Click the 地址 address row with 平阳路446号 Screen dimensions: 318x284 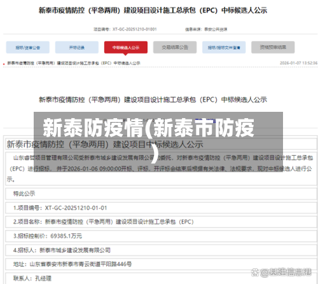[x=161, y=264]
